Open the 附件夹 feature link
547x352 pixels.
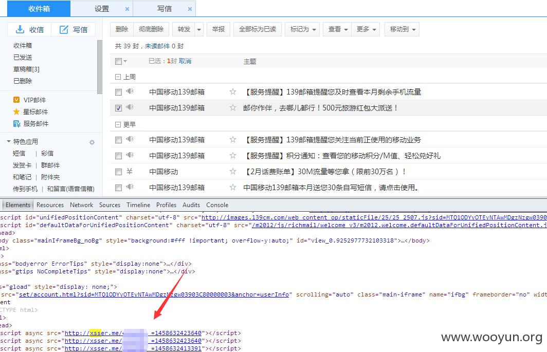[50, 177]
